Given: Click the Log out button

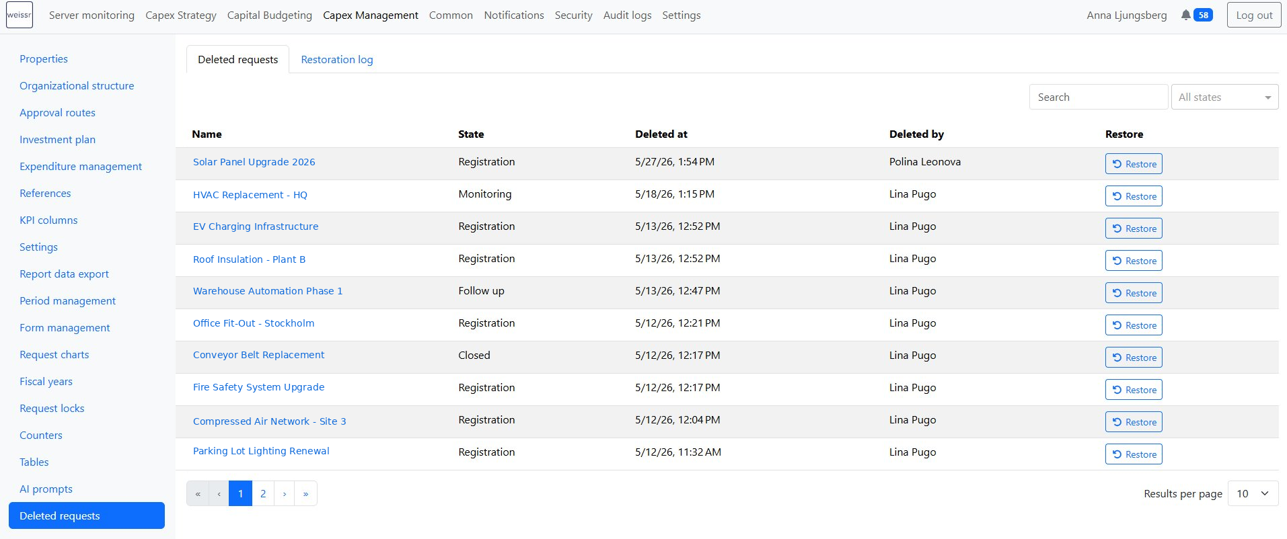Looking at the screenshot, I should tap(1254, 15).
